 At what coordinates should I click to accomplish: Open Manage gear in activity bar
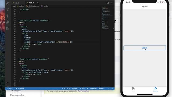pyautogui.click(x=8, y=84)
